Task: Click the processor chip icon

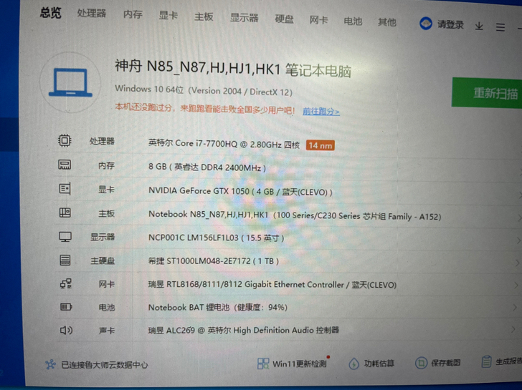Action: click(65, 140)
